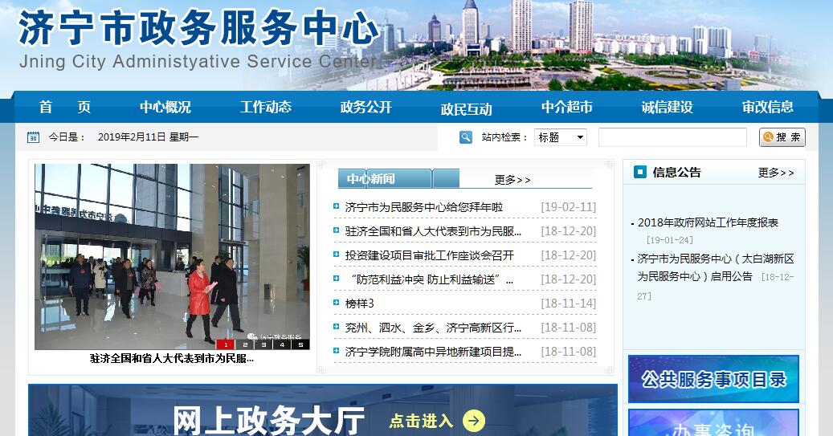Open the 标题 search type dropdown

(561, 137)
